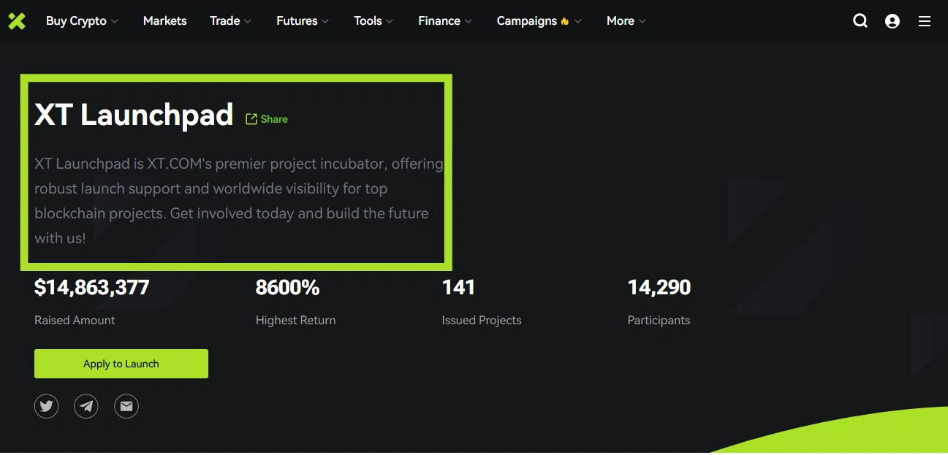This screenshot has width=948, height=455.
Task: Click the 141 issued projects value
Action: (x=458, y=288)
